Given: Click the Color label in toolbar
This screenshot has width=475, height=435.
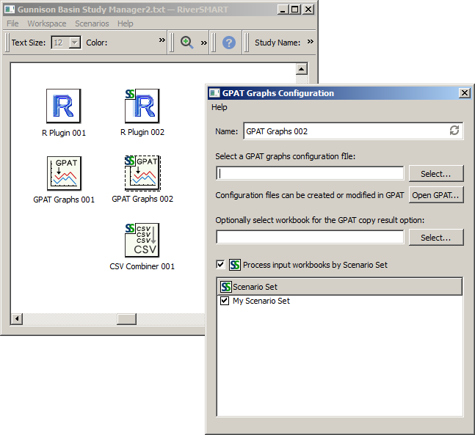Looking at the screenshot, I should (97, 43).
